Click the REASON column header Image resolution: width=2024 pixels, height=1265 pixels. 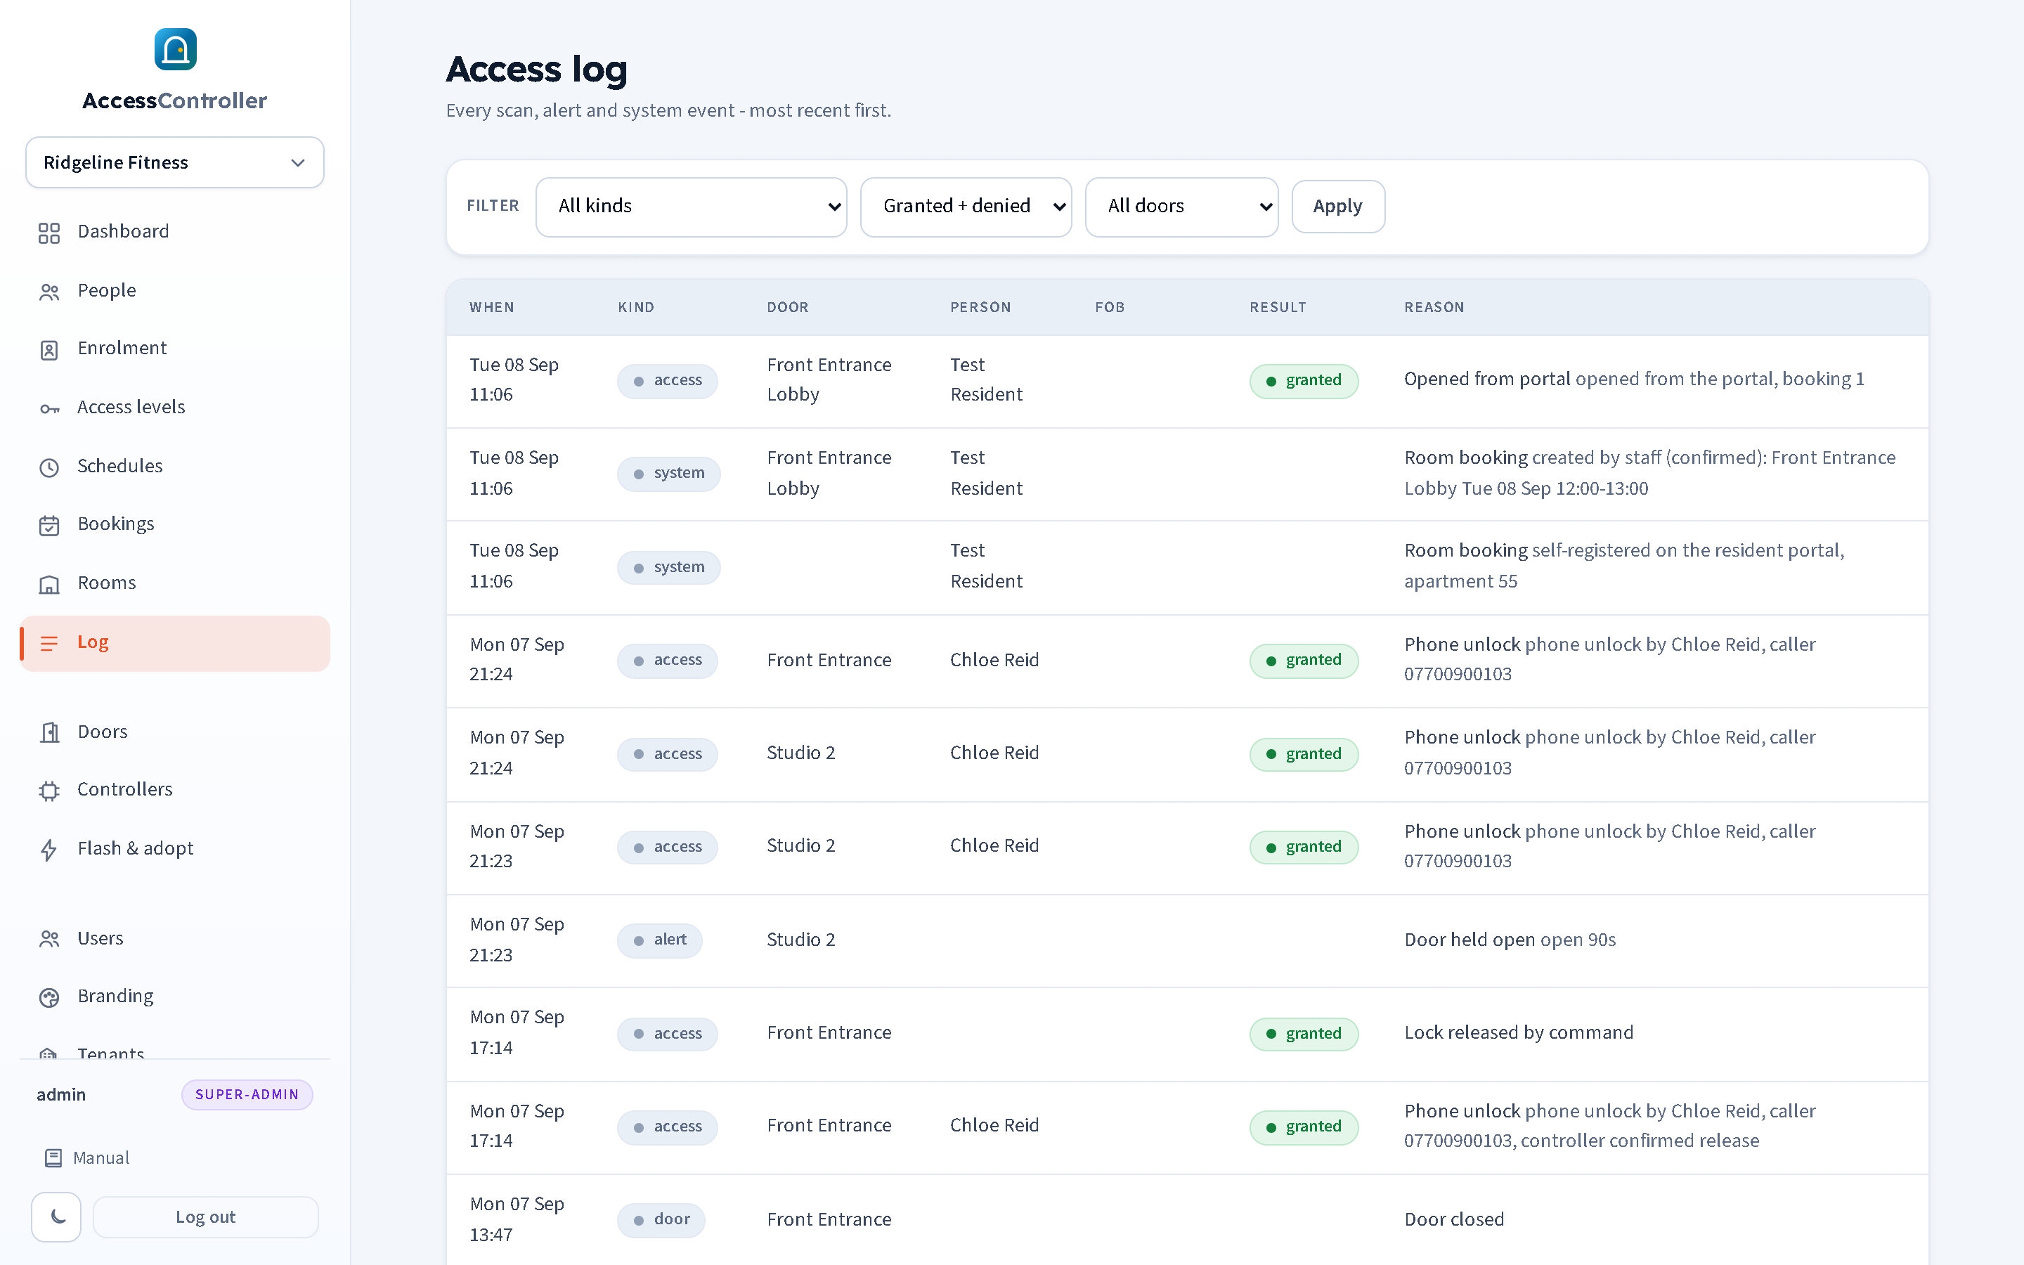pos(1434,307)
